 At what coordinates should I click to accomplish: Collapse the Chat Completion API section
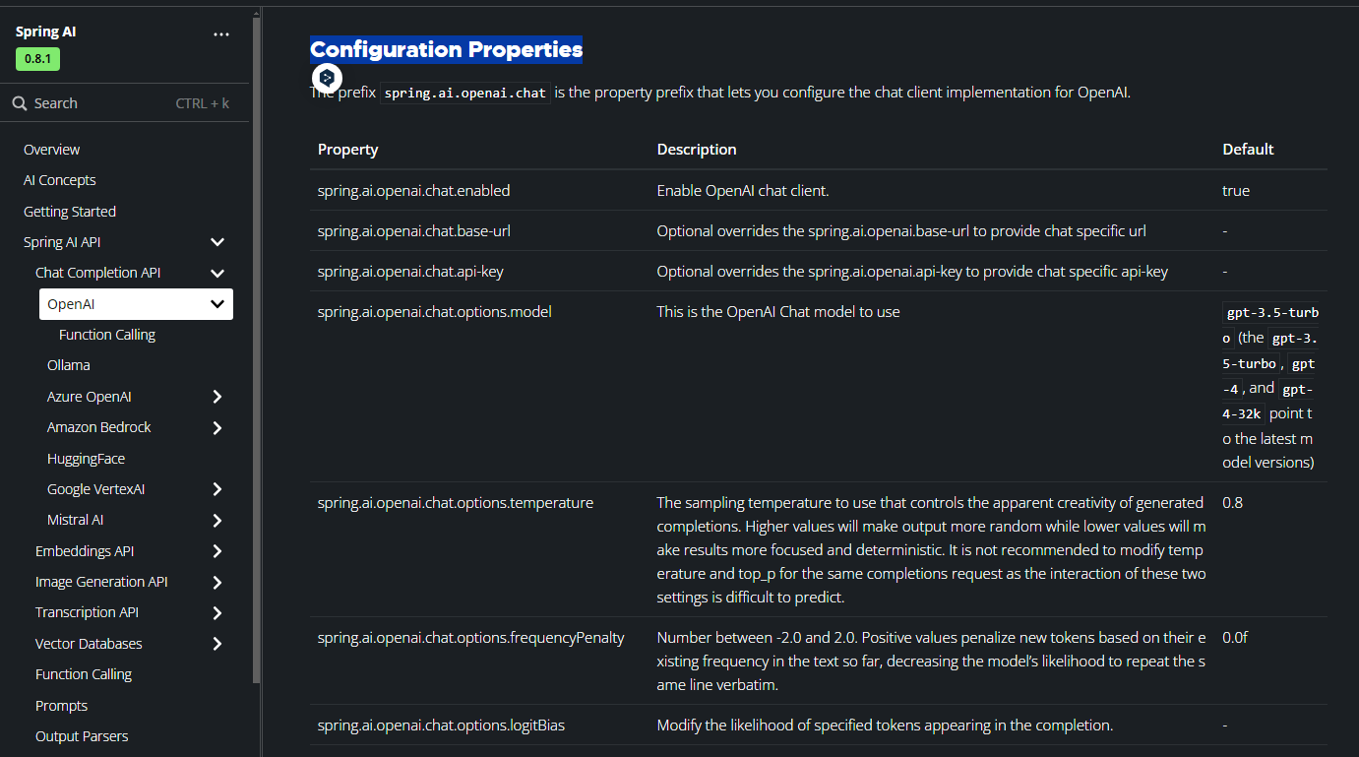[x=217, y=273]
